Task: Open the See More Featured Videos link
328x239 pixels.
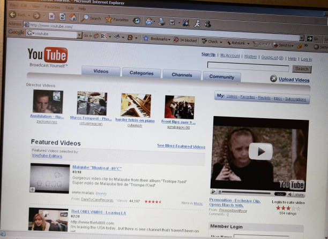Action: coord(181,146)
